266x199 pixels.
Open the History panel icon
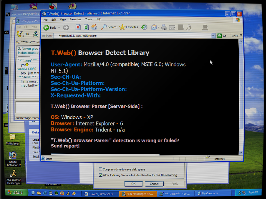pos(144,27)
